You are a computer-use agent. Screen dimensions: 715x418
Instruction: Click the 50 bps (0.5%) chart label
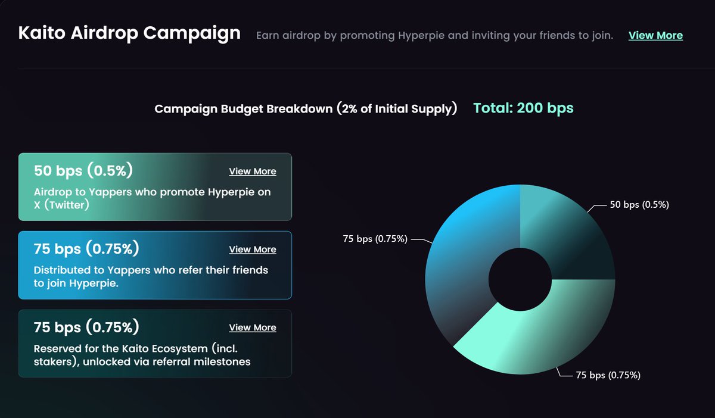point(639,204)
